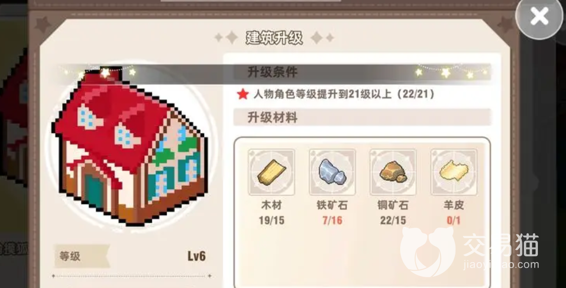Image resolution: width=566 pixels, height=288 pixels.
Task: Click the 升级条件 section header
Action: (x=272, y=72)
